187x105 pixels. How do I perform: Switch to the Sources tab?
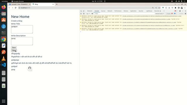pos(103,11)
